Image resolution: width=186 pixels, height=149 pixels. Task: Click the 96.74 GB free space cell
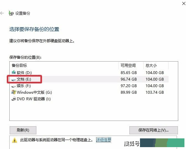(129, 79)
